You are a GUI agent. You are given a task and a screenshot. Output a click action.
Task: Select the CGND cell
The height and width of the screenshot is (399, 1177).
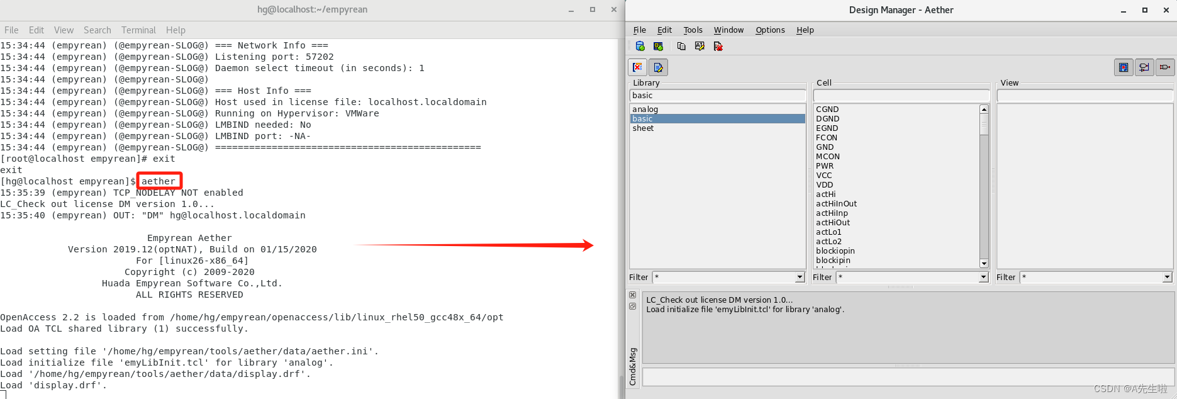click(827, 110)
